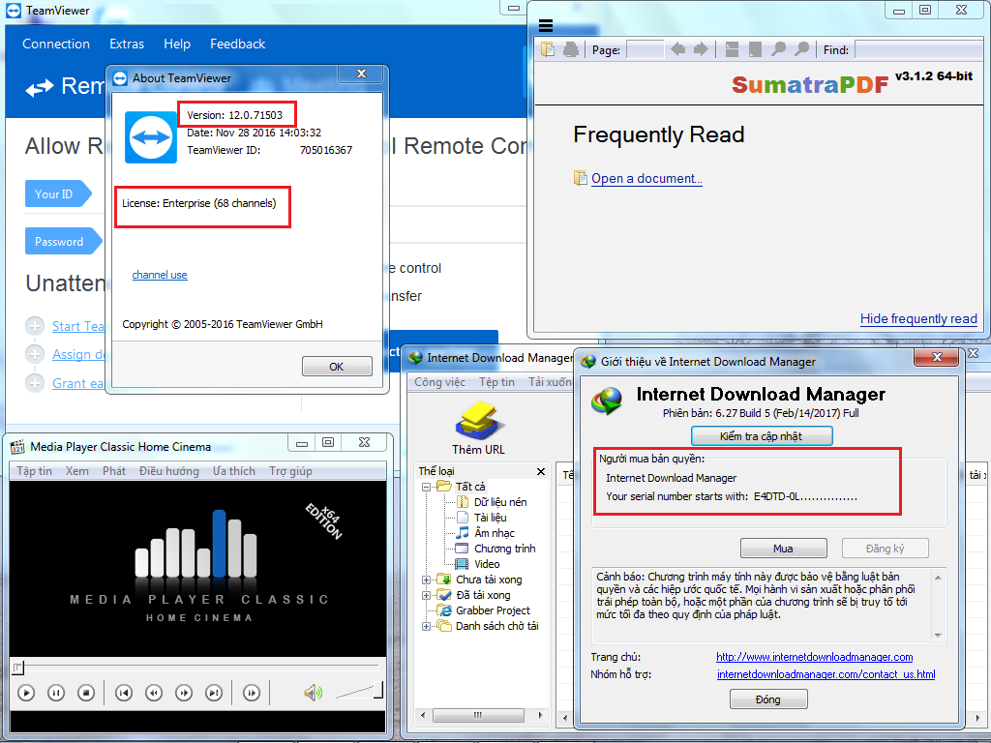Image resolution: width=991 pixels, height=743 pixels.
Task: Open a file via SumatraPDF toolbar icon
Action: pos(548,49)
